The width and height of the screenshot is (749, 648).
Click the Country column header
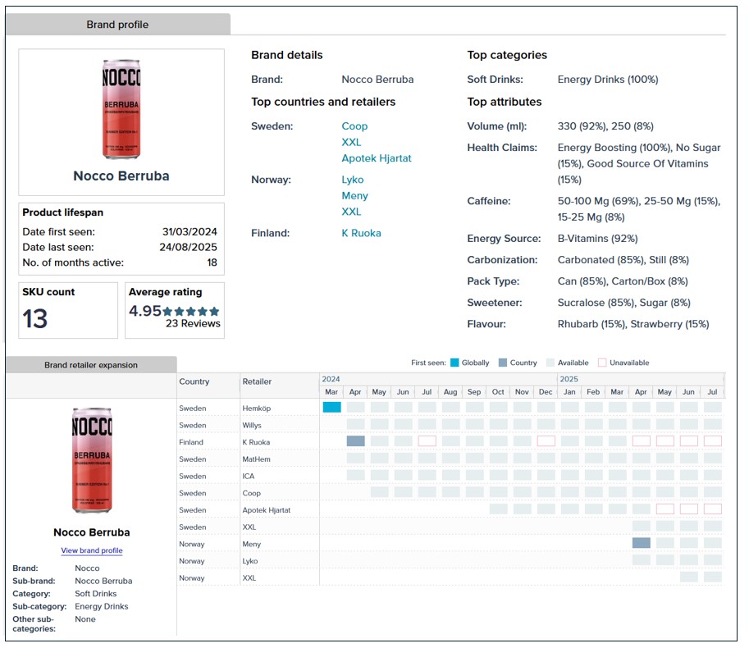194,381
